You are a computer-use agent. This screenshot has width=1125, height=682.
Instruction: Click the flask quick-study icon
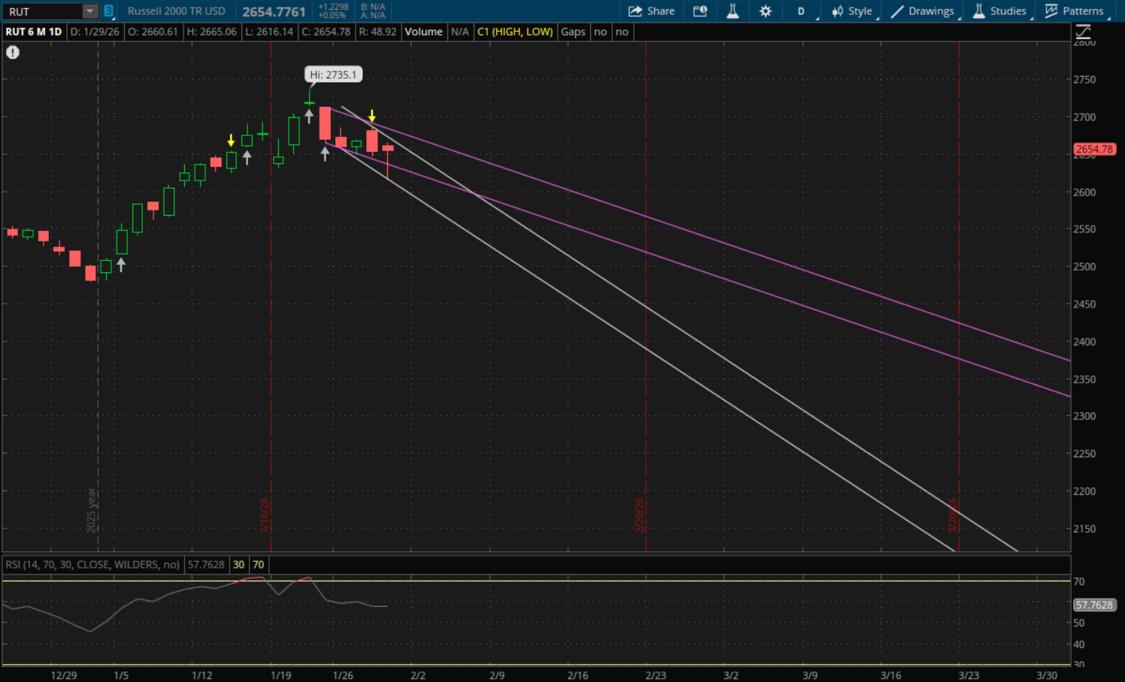click(732, 11)
